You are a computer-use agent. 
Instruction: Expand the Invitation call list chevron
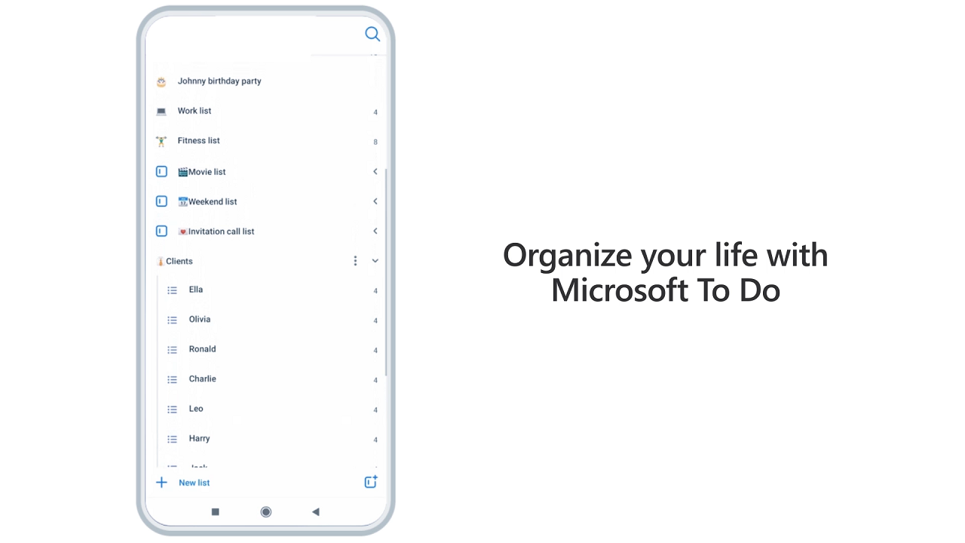pos(375,231)
